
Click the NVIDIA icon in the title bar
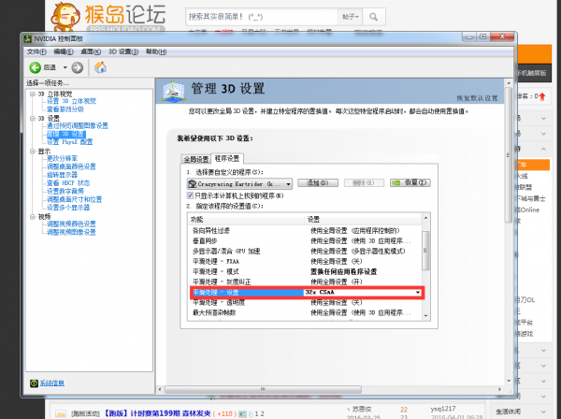27,38
